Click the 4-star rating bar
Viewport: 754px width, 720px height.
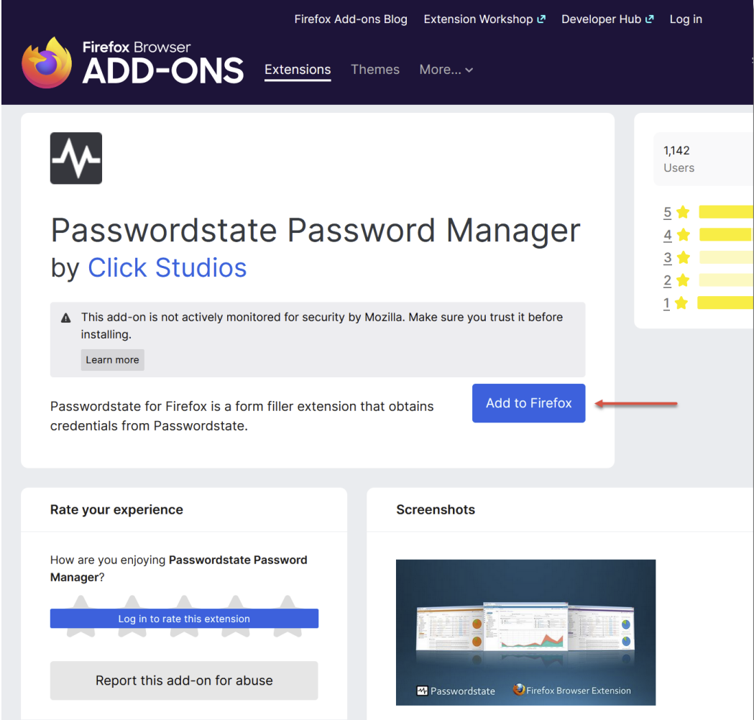coord(726,234)
